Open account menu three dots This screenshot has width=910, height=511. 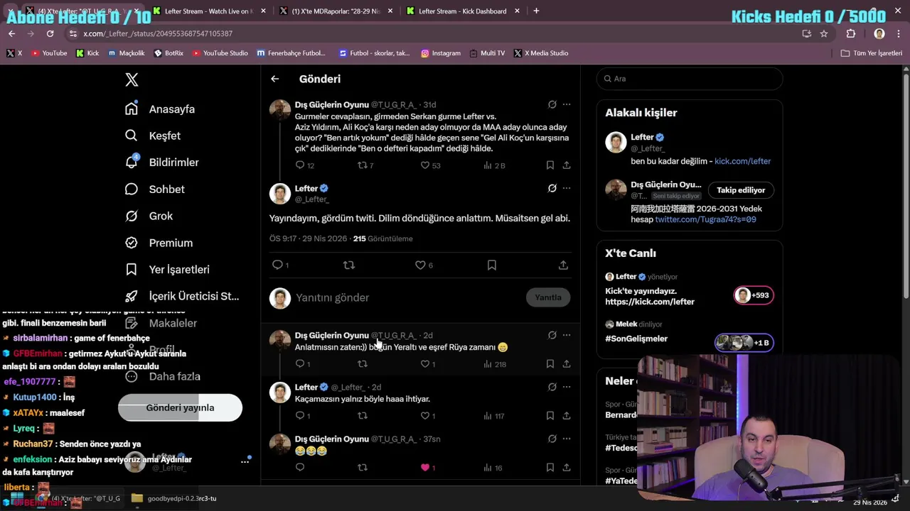pos(245,461)
